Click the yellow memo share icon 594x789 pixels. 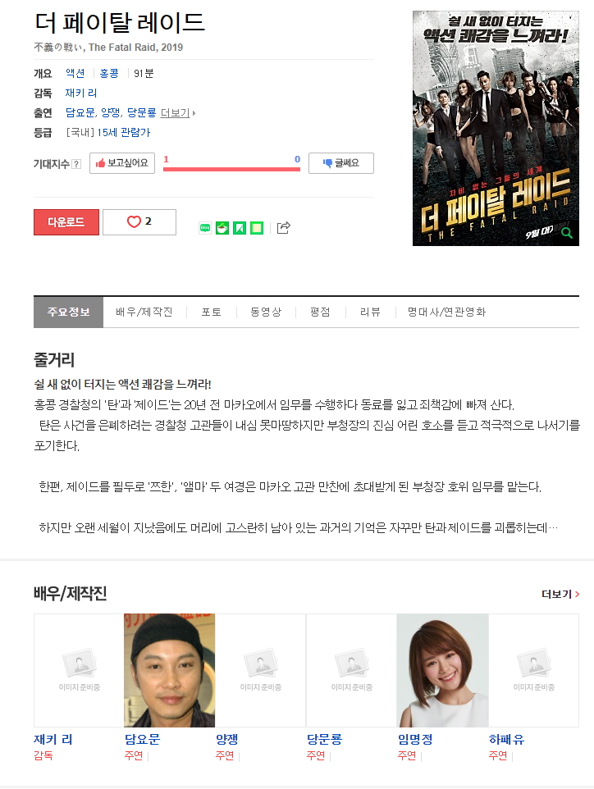pos(257,228)
